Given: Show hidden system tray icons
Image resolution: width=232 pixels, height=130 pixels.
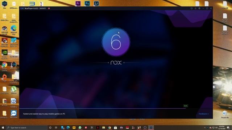Looking at the screenshot, I should click(x=205, y=127).
